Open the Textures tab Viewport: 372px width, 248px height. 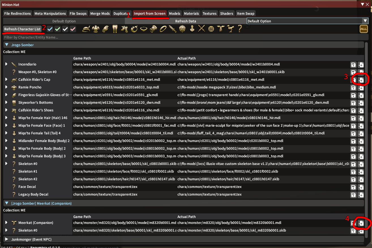coord(209,13)
